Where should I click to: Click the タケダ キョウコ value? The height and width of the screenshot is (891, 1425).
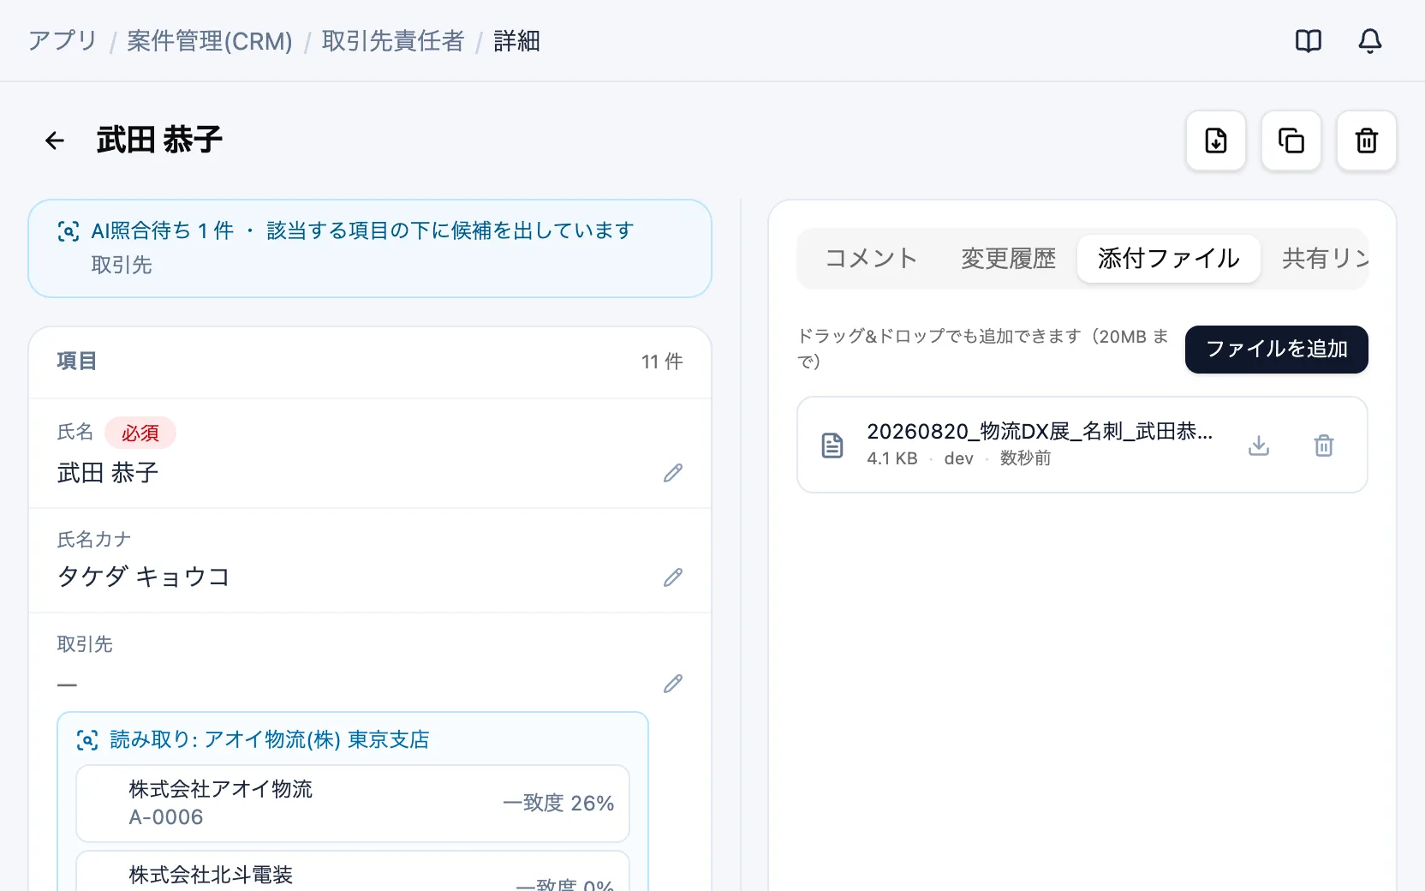tap(144, 577)
